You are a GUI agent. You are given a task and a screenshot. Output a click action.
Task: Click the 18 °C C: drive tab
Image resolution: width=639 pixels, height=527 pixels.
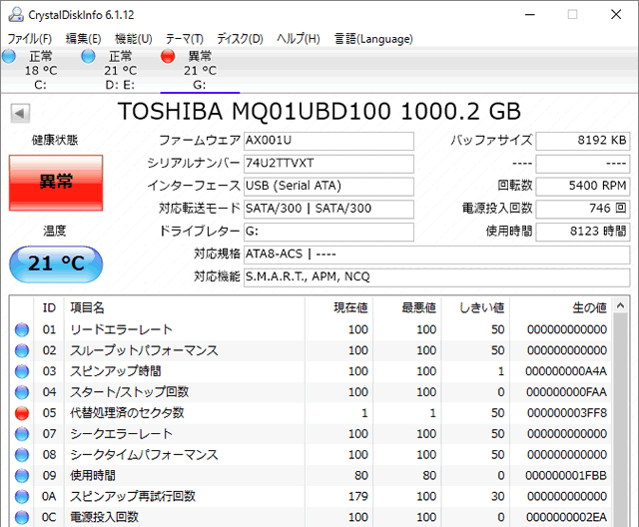click(x=40, y=70)
